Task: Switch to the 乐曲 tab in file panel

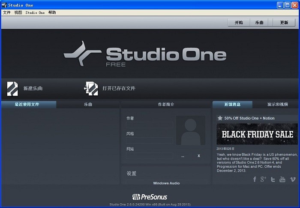Action: point(88,104)
